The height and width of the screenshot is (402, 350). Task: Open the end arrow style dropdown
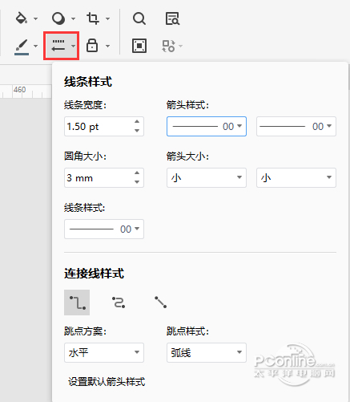click(x=296, y=126)
